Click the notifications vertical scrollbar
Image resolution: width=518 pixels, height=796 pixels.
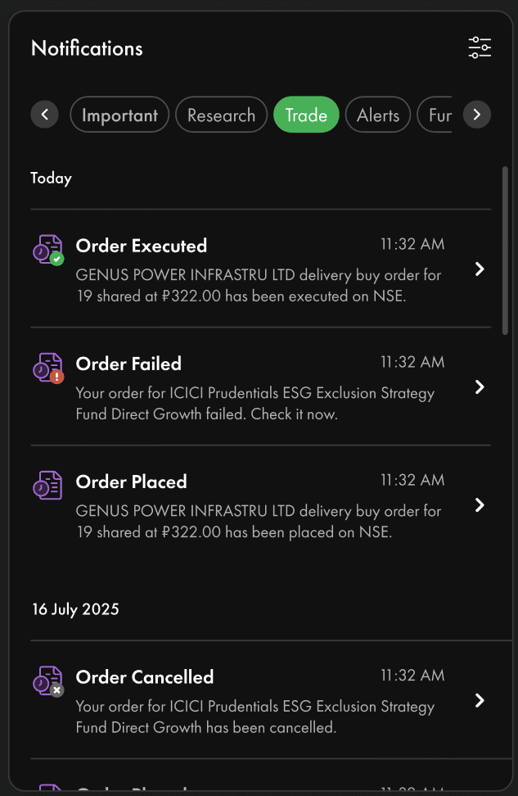[x=505, y=250]
